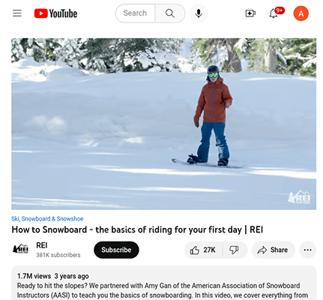The height and width of the screenshot is (300, 323).
Task: Open the three-dot more actions menu
Action: (307, 250)
